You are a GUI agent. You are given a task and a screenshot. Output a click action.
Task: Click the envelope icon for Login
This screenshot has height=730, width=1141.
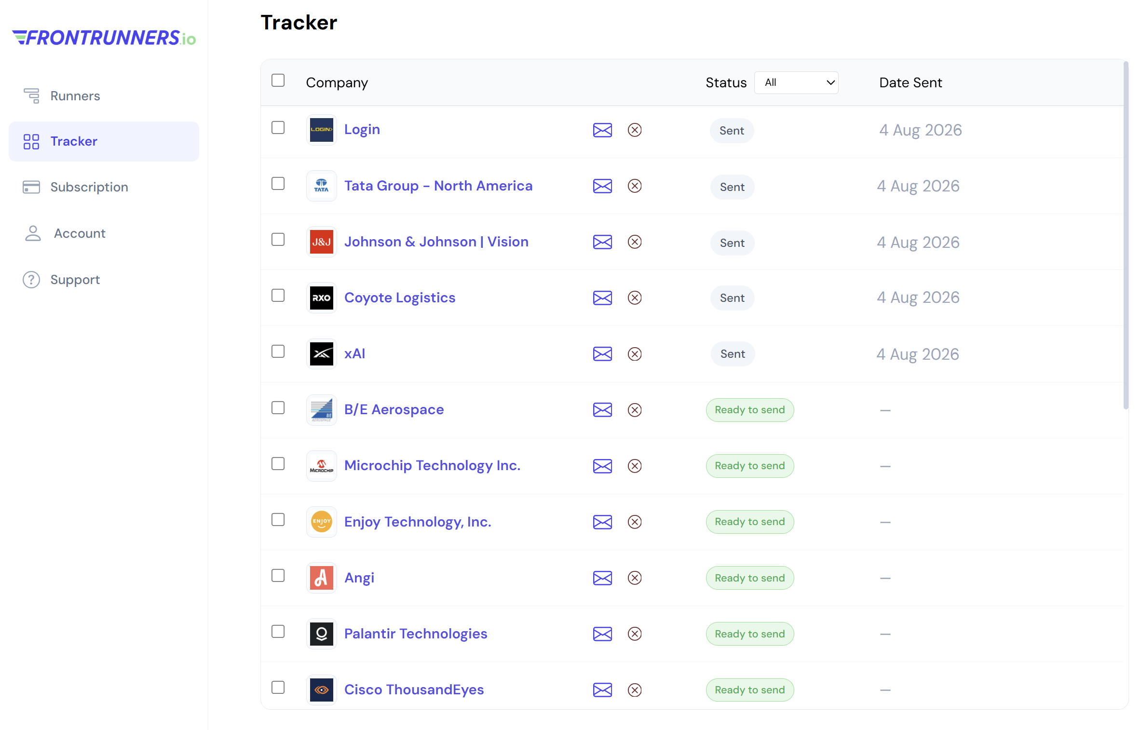tap(602, 130)
